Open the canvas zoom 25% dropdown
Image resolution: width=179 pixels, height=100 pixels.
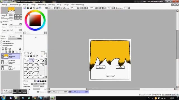pyautogui.click(x=78, y=8)
